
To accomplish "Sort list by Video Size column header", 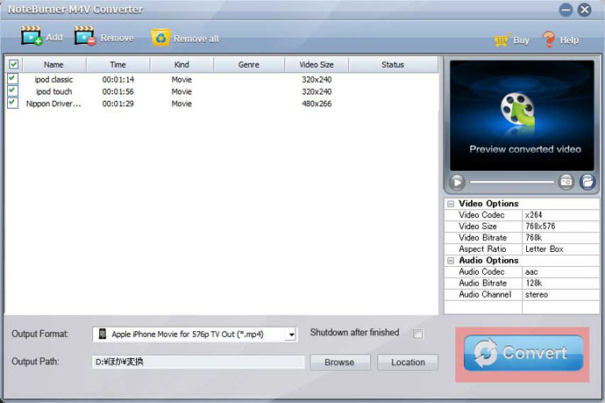I will coord(316,64).
